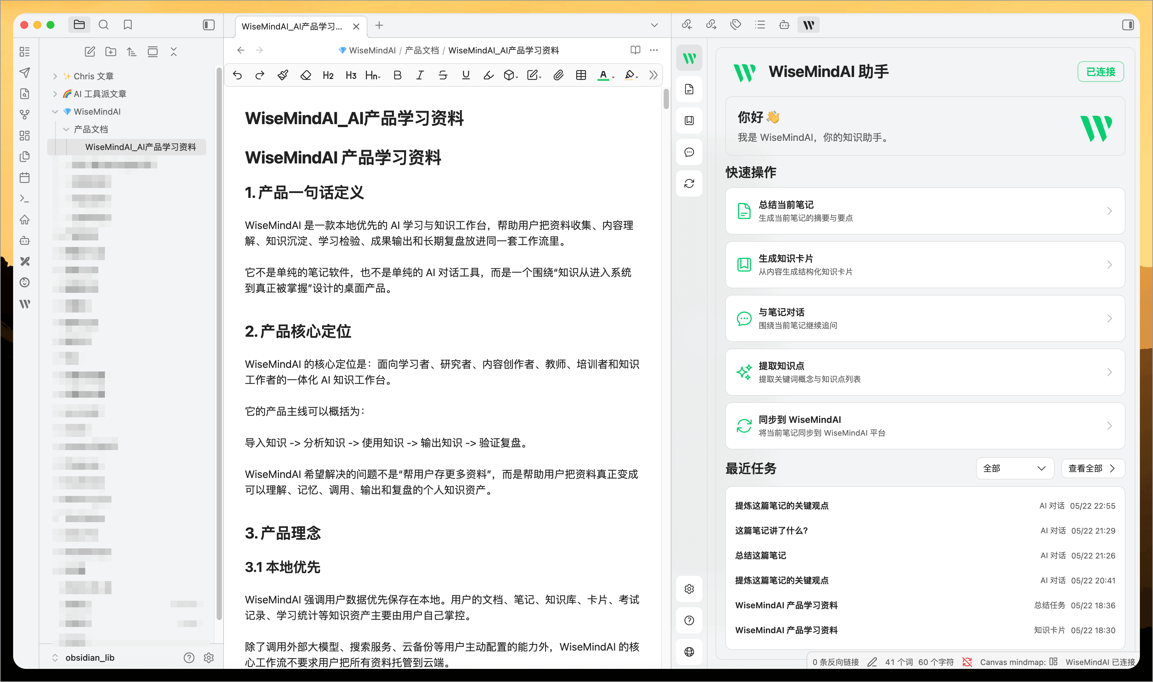Screen dimensions: 1153x682
Task: Navigate forward with the right arrow
Action: click(x=259, y=50)
